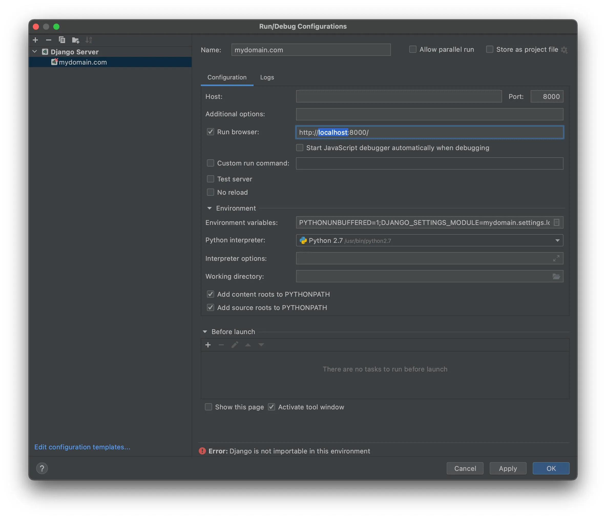Open the environment variables editor icon

point(556,223)
